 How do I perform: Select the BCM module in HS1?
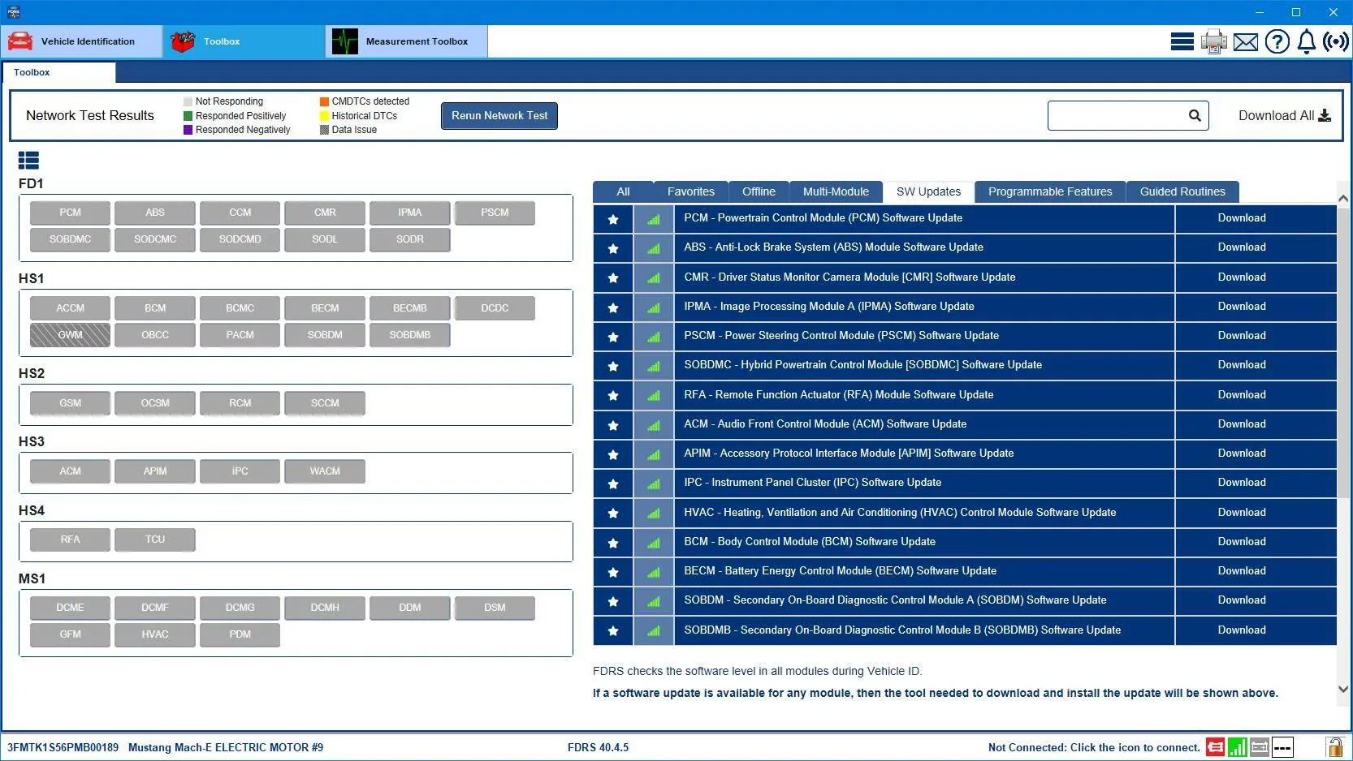(155, 308)
